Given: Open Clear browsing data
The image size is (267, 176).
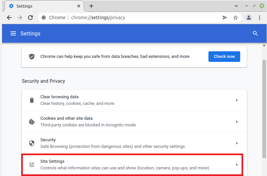Looking at the screenshot, I should pos(134,100).
